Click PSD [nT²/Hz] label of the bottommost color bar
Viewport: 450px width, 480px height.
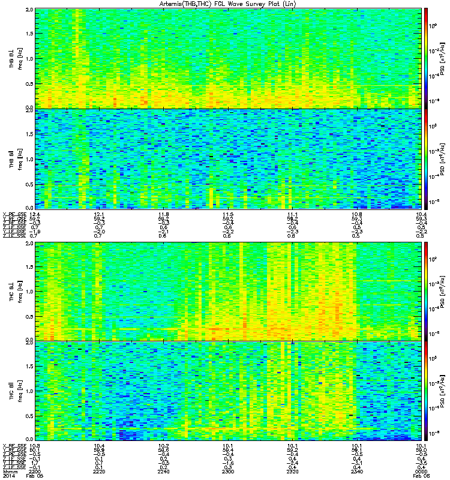pos(443,391)
